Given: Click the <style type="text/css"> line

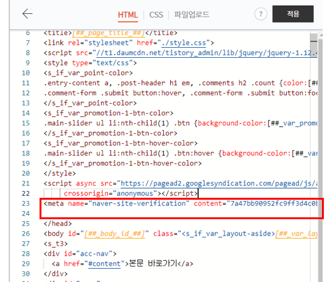Looking at the screenshot, I should [x=90, y=63].
